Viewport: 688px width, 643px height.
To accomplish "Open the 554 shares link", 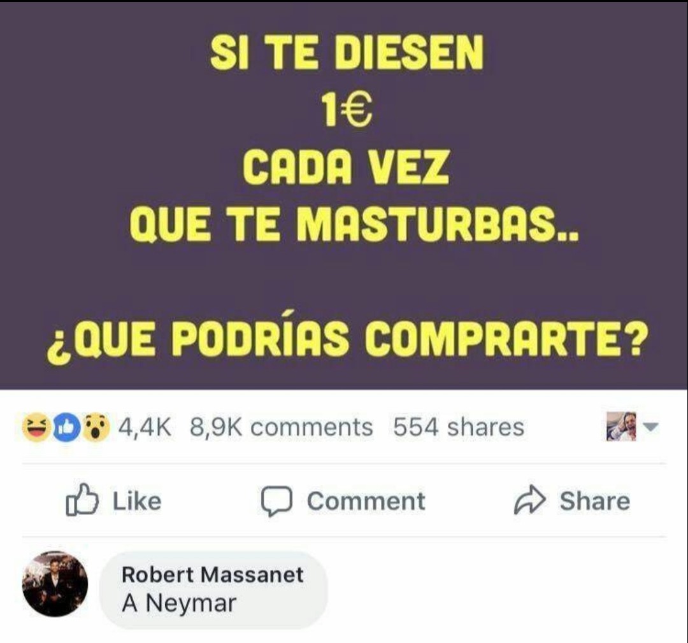I will pyautogui.click(x=459, y=427).
